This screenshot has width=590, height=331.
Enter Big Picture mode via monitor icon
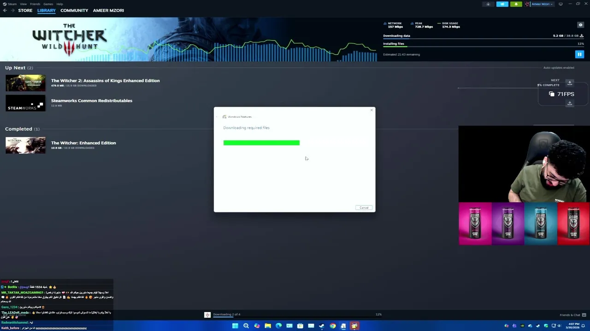point(560,4)
